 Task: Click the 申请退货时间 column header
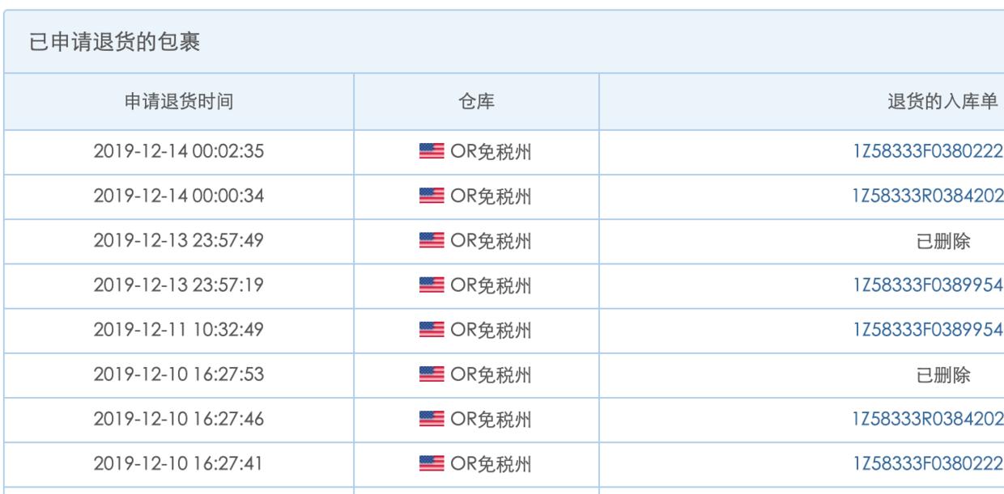click(179, 98)
